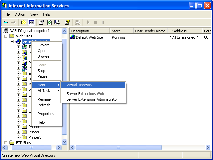This screenshot has height=160, width=213.
Task: Choose Rename from the context menu
Action: point(46,99)
